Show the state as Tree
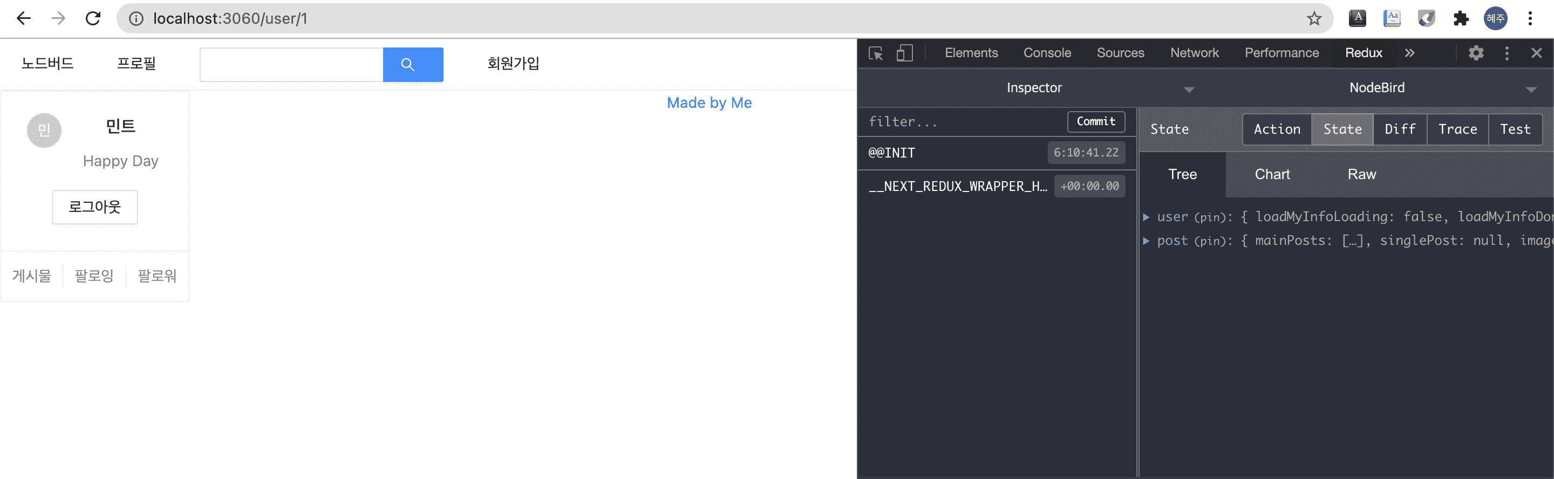 [1182, 175]
